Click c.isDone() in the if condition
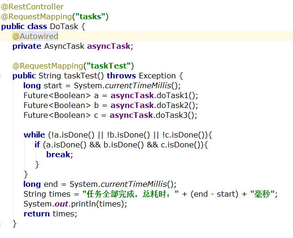The image size is (293, 238). 181,145
